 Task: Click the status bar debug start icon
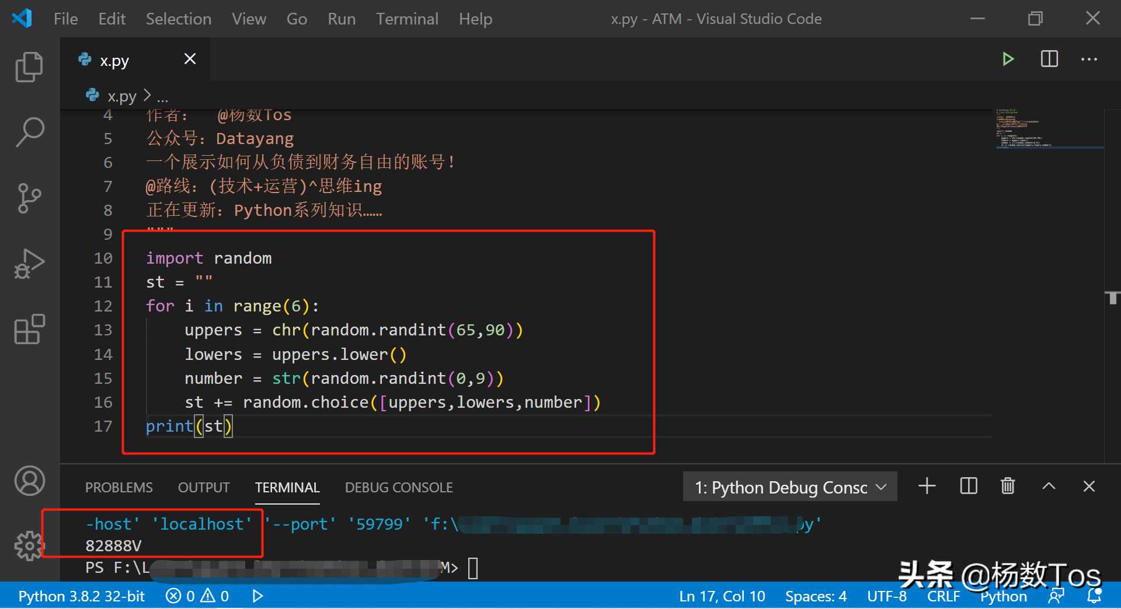tap(257, 596)
